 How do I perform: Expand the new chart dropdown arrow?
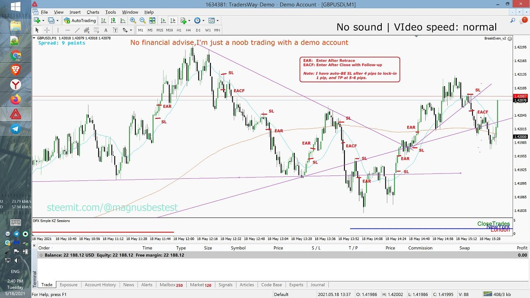tap(43, 20)
